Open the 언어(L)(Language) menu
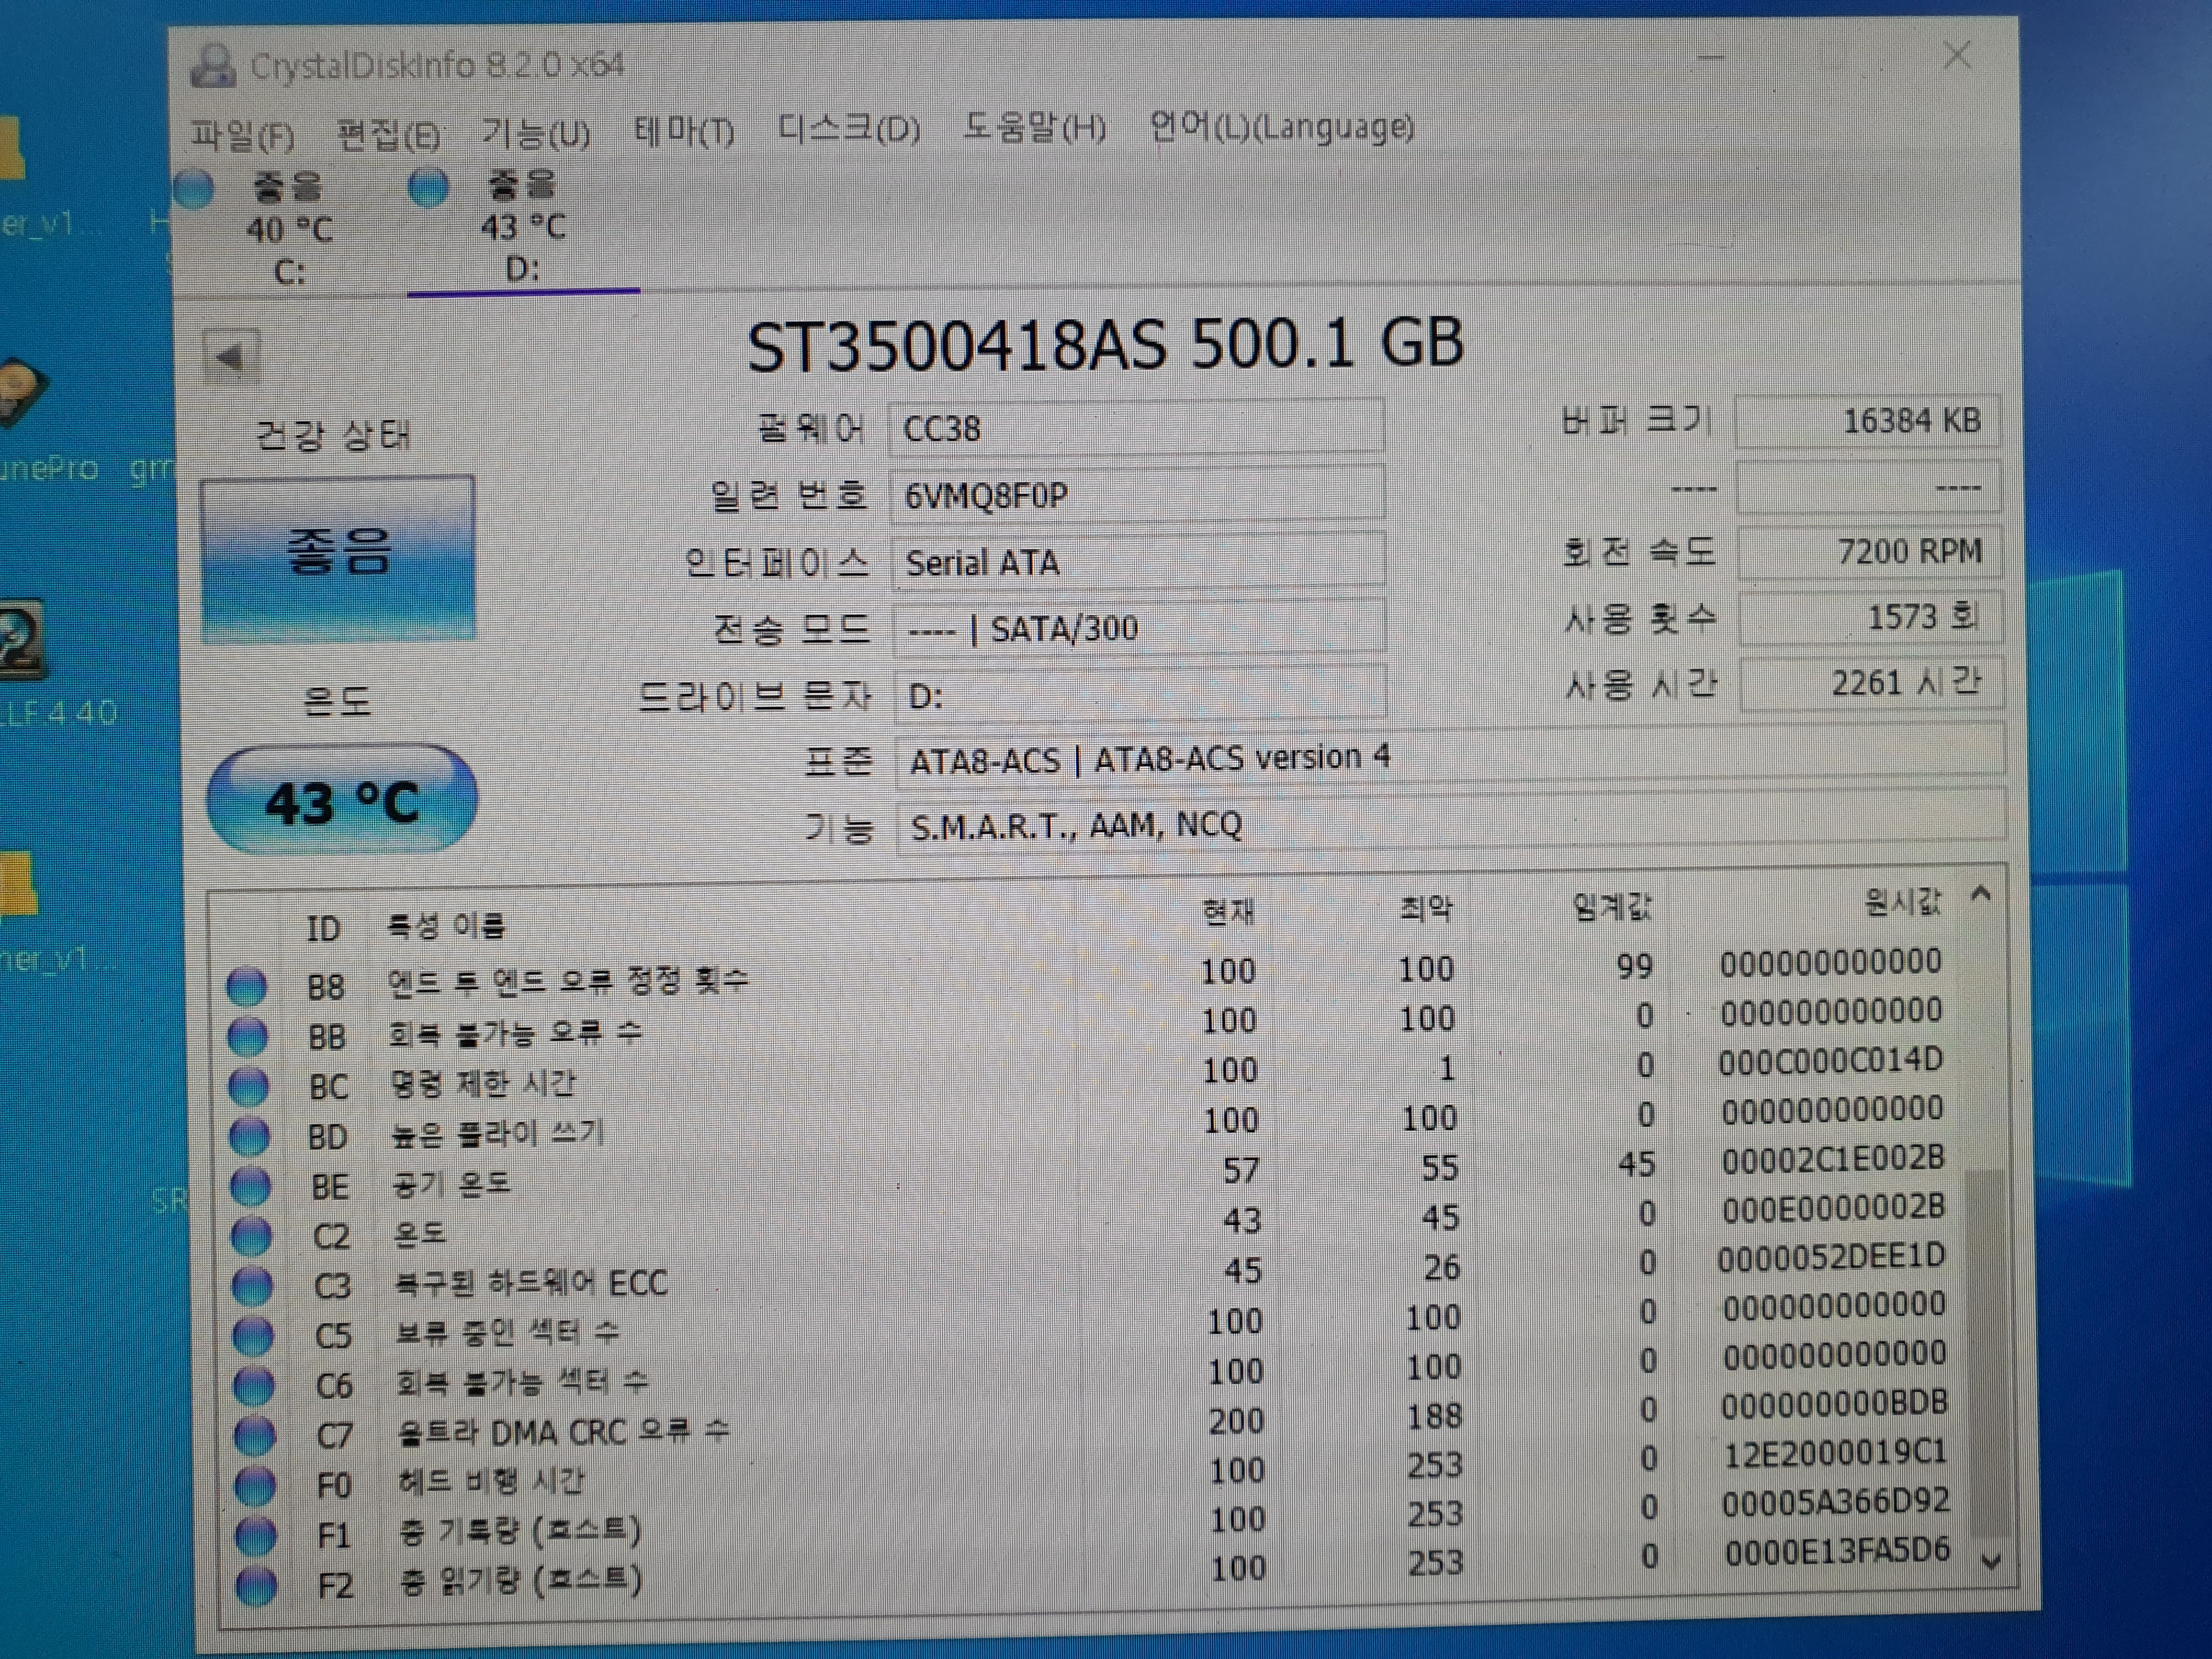 point(1282,127)
